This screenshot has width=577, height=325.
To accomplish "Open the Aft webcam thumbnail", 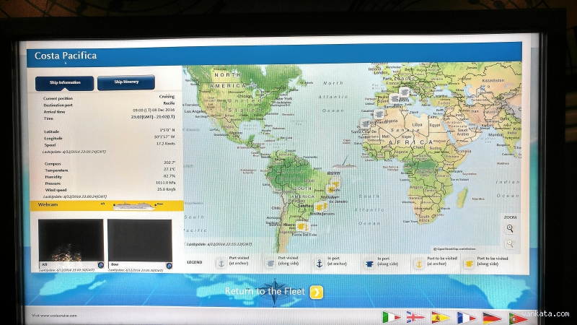I will [69, 243].
